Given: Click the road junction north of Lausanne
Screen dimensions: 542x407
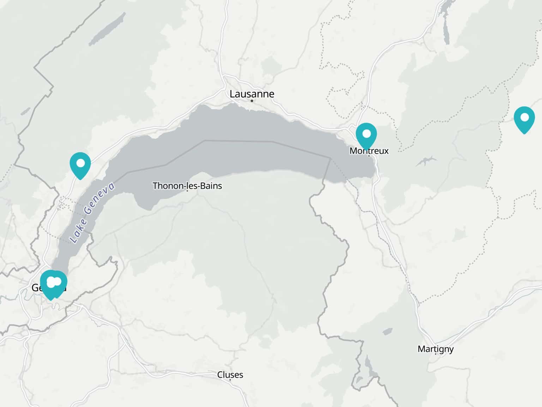Looking at the screenshot, I should pos(224,77).
